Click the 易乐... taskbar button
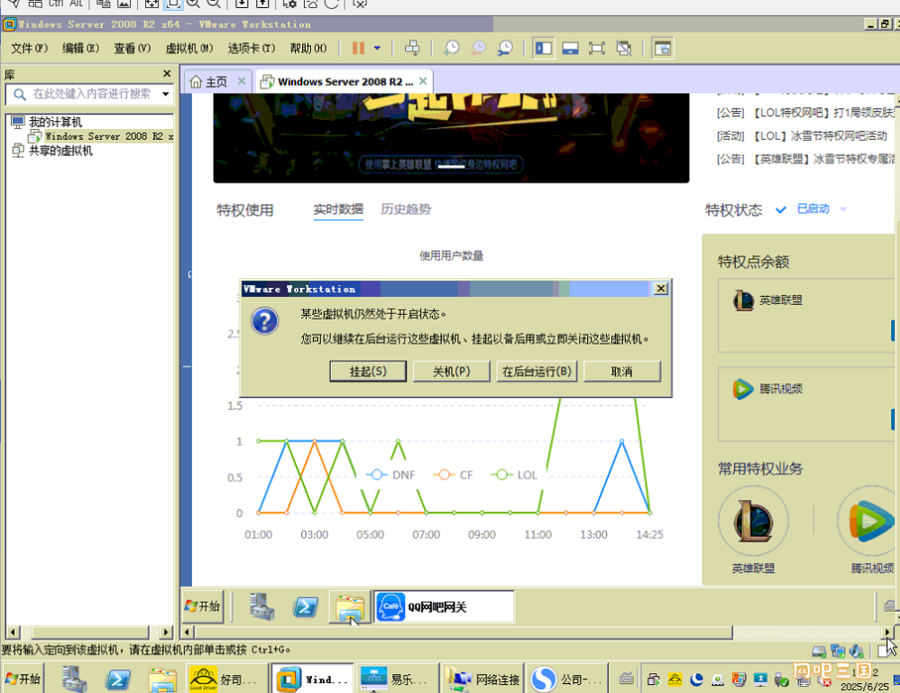 click(399, 679)
